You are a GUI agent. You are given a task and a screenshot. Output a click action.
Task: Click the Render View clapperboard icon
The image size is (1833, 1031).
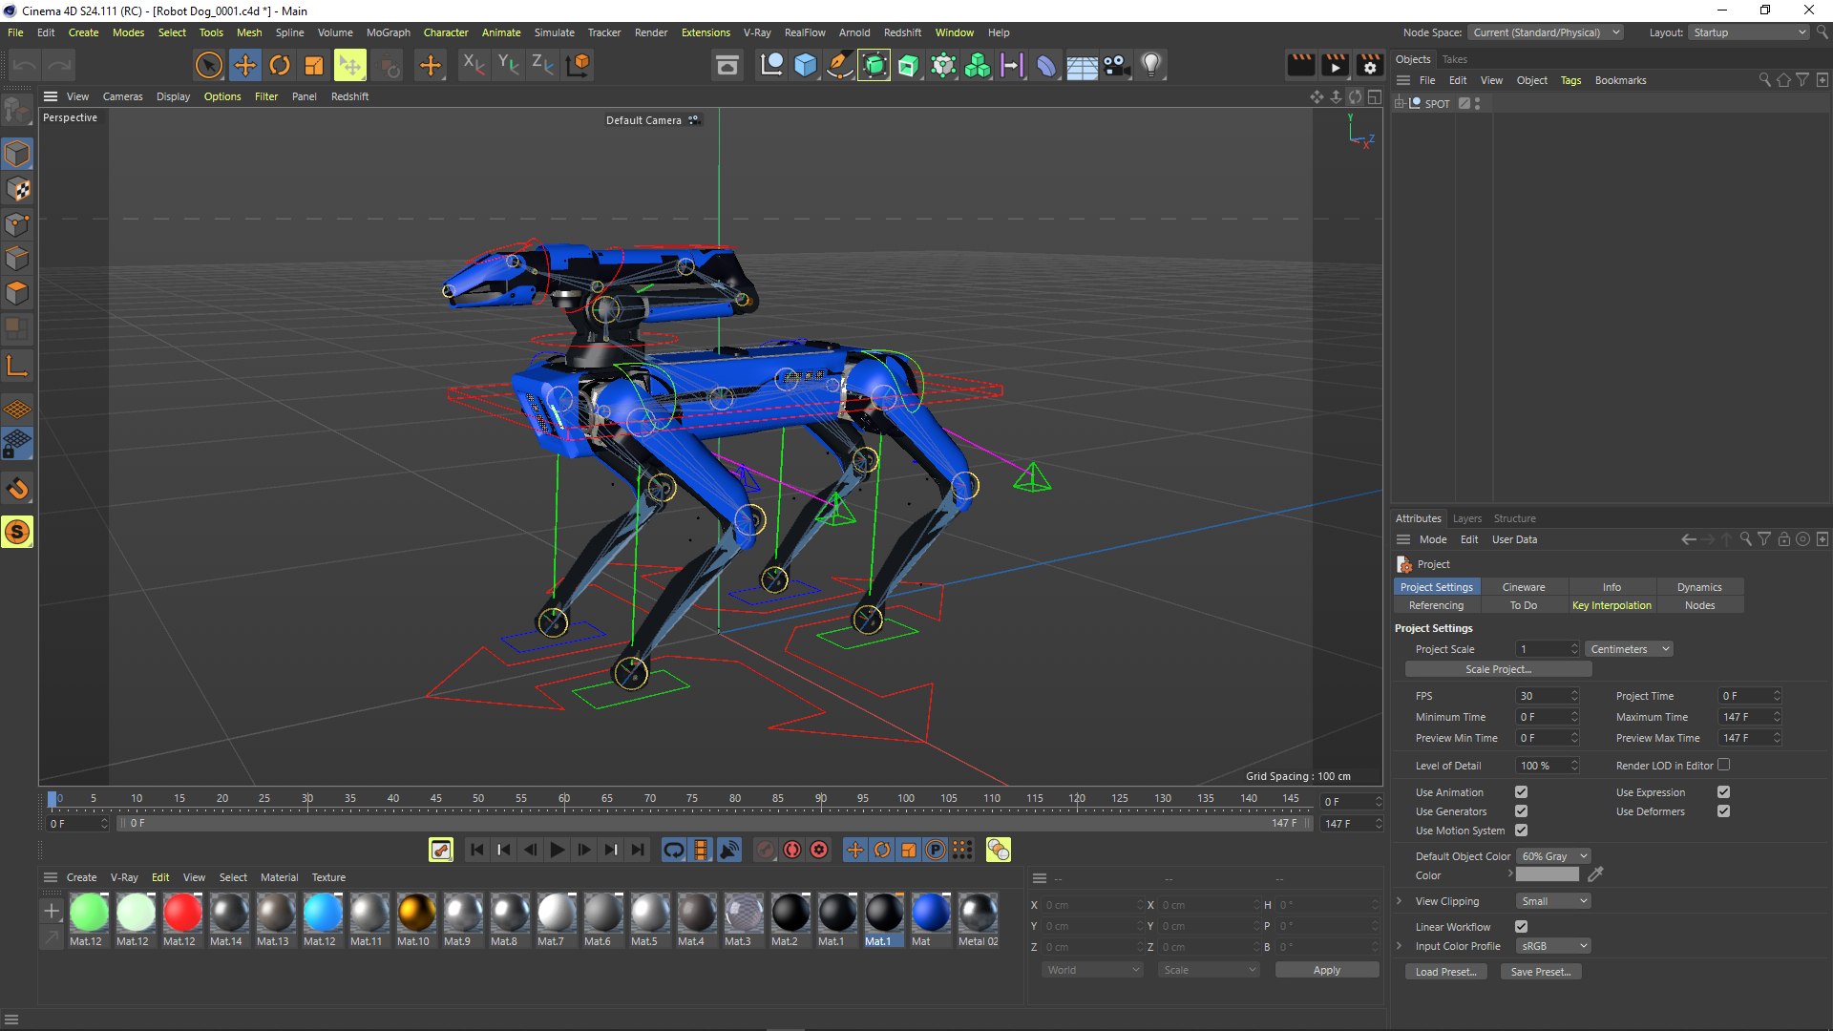[x=1301, y=65]
